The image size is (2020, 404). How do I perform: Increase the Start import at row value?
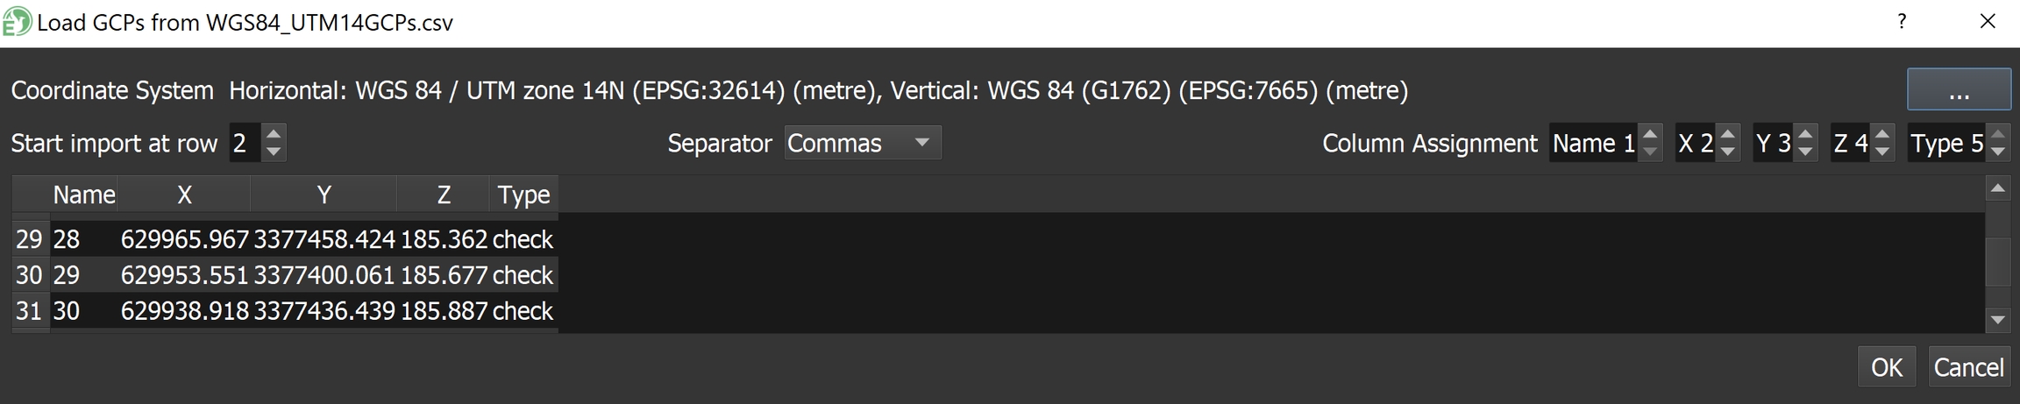click(x=274, y=134)
